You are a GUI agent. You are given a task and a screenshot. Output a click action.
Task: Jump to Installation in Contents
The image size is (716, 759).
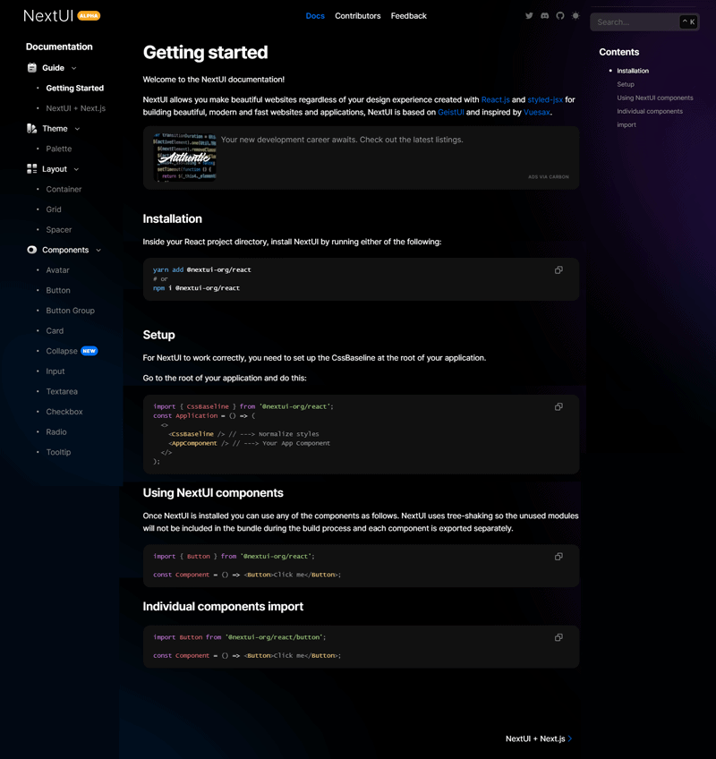tap(632, 71)
